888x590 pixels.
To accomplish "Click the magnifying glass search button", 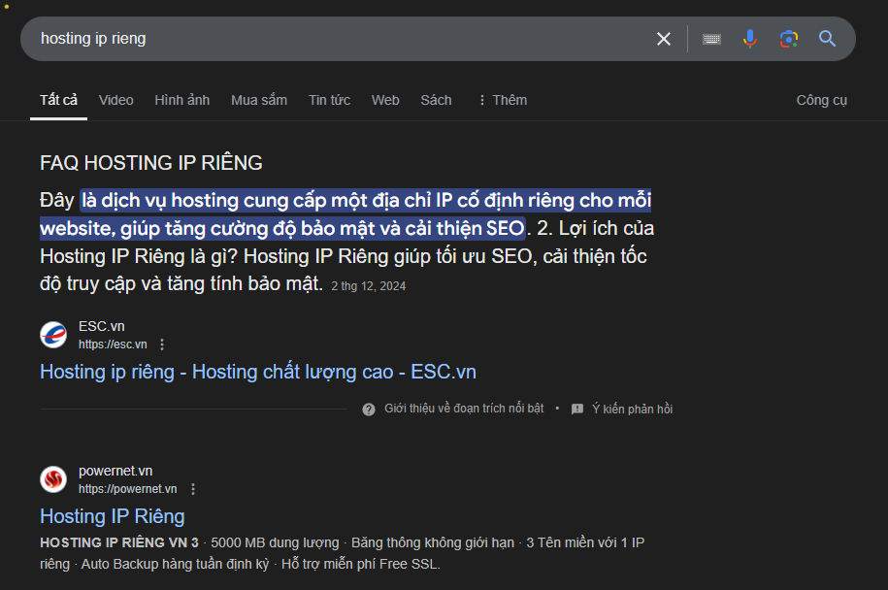I will (827, 39).
